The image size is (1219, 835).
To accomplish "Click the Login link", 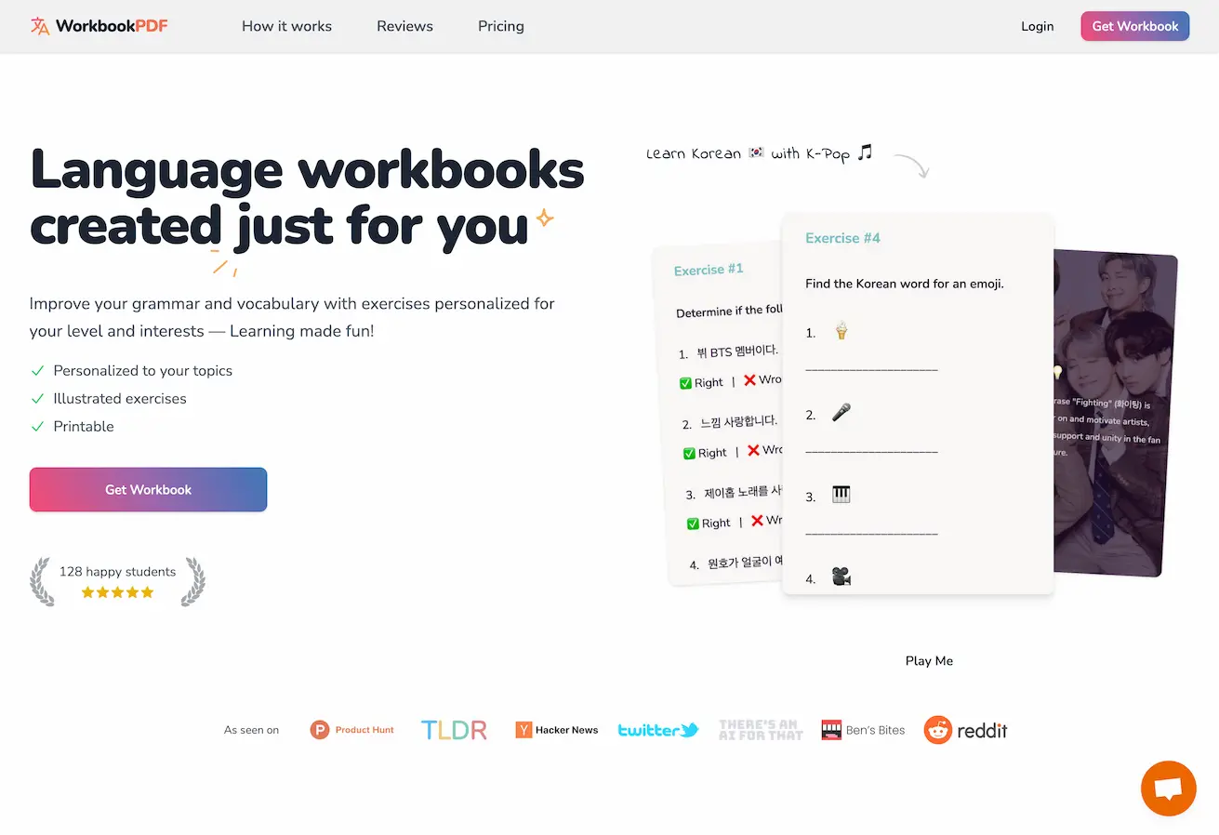I will (1037, 26).
